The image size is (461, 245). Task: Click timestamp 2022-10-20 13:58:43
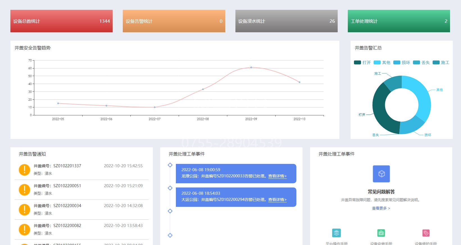click(x=123, y=226)
